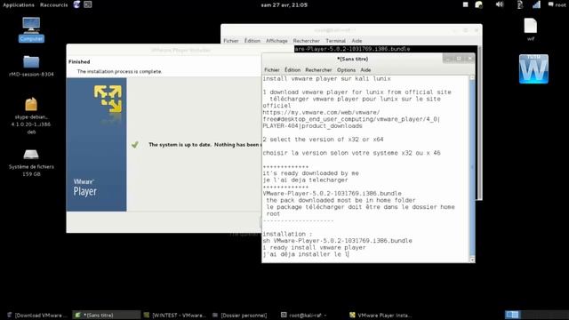Switch to VMware Player Installer taskbar item
Image resolution: width=569 pixels, height=320 pixels.
(380, 315)
